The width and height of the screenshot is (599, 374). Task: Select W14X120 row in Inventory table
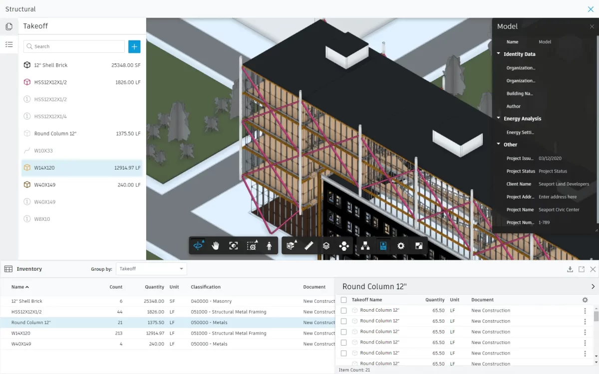coord(167,333)
